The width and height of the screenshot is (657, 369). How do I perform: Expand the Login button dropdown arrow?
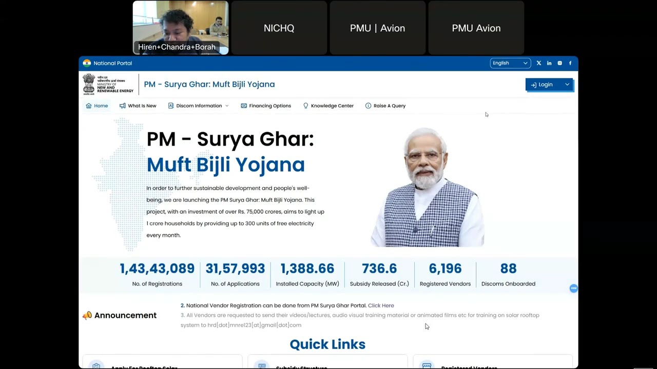pos(567,85)
